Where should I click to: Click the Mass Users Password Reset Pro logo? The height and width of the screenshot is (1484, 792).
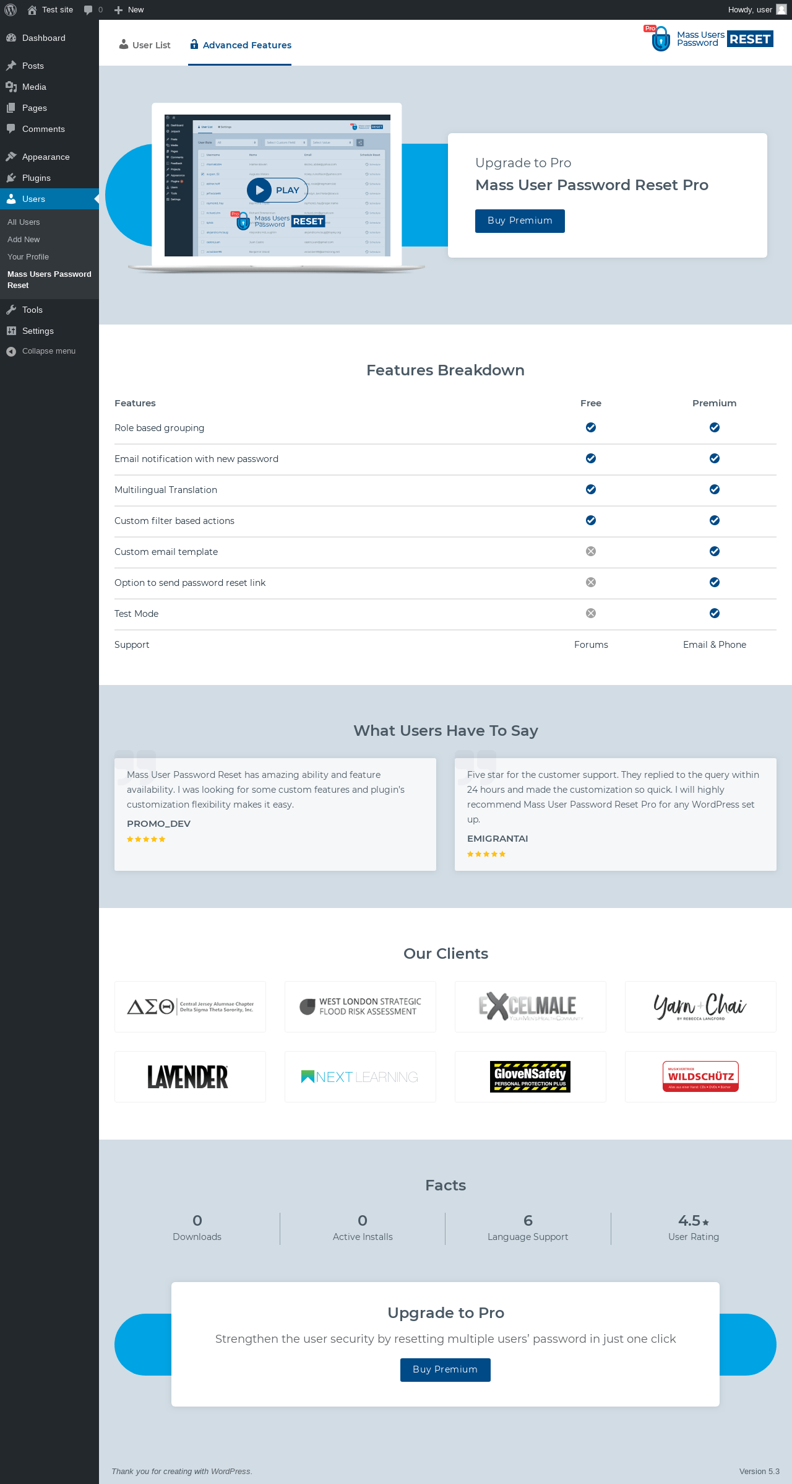pos(708,39)
